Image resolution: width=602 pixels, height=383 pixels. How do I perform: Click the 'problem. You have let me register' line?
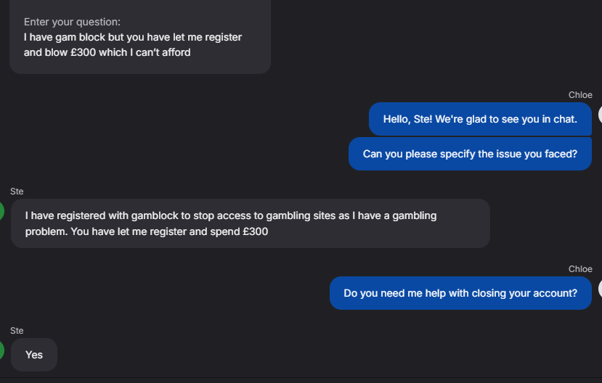point(147,231)
